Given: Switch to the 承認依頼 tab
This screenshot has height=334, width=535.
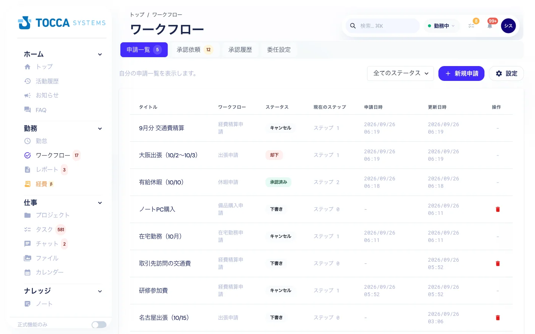Looking at the screenshot, I should click(x=194, y=50).
